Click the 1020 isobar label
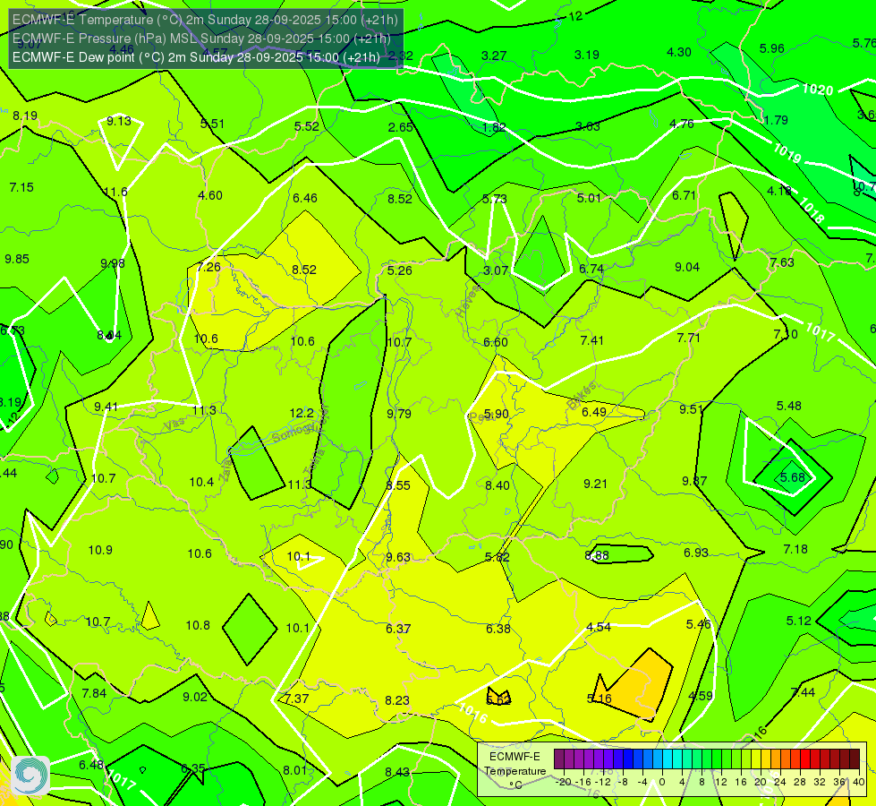This screenshot has width=876, height=806. coord(817,90)
